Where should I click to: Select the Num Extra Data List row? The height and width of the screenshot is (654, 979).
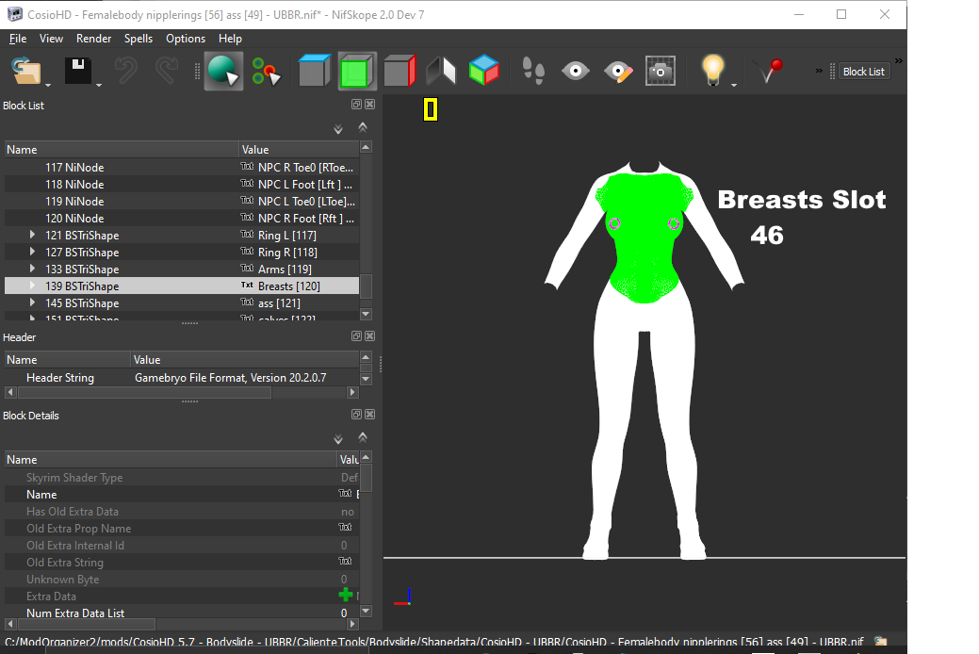tap(182, 613)
